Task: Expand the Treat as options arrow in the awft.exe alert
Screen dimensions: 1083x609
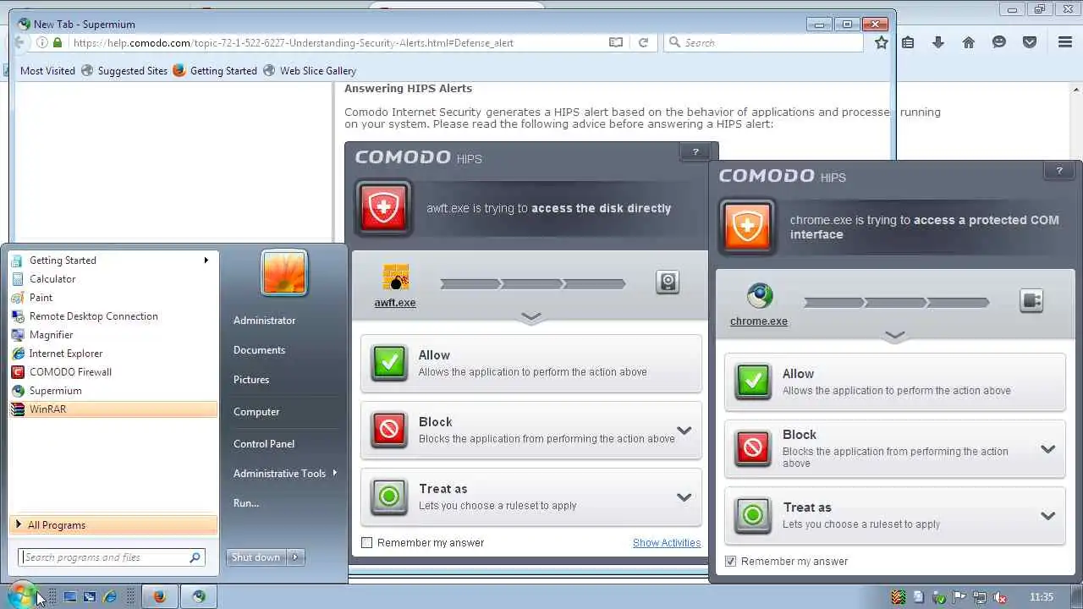Action: 684,497
